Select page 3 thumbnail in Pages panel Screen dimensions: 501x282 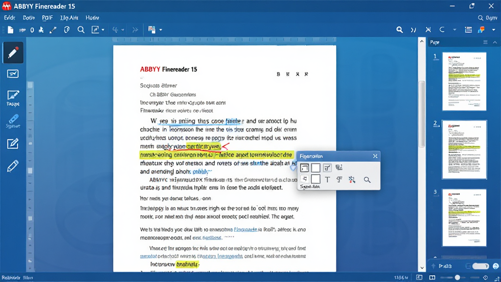pyautogui.click(x=464, y=218)
